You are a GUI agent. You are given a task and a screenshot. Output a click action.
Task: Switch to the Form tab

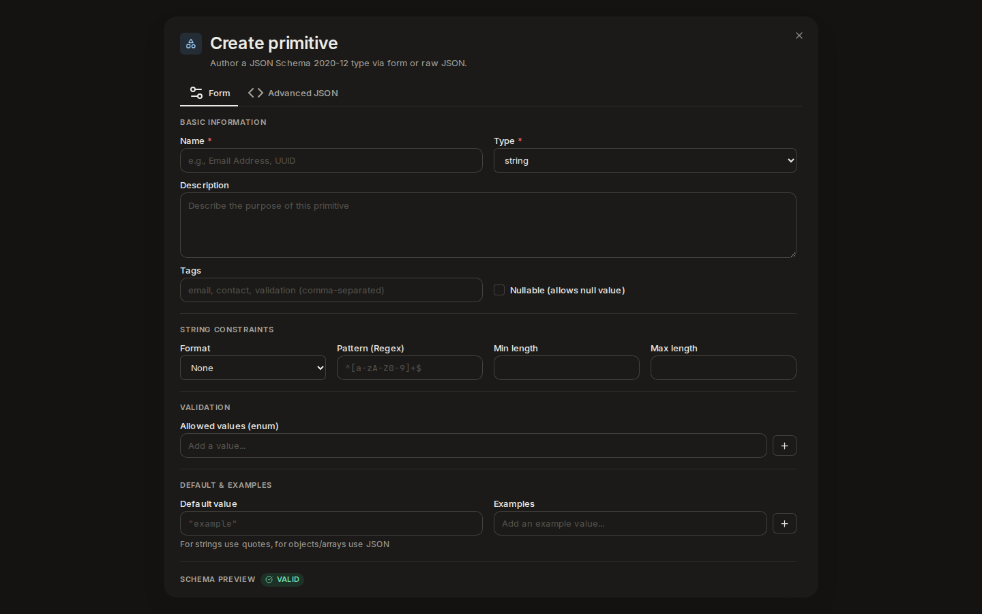(209, 93)
